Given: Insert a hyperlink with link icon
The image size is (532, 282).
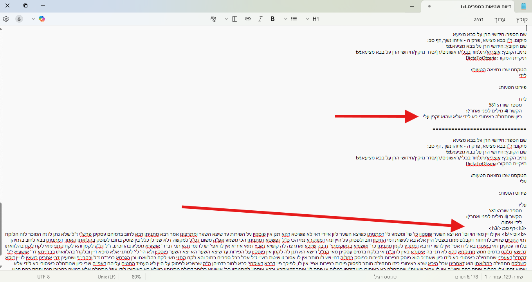Looking at the screenshot, I should (247, 19).
